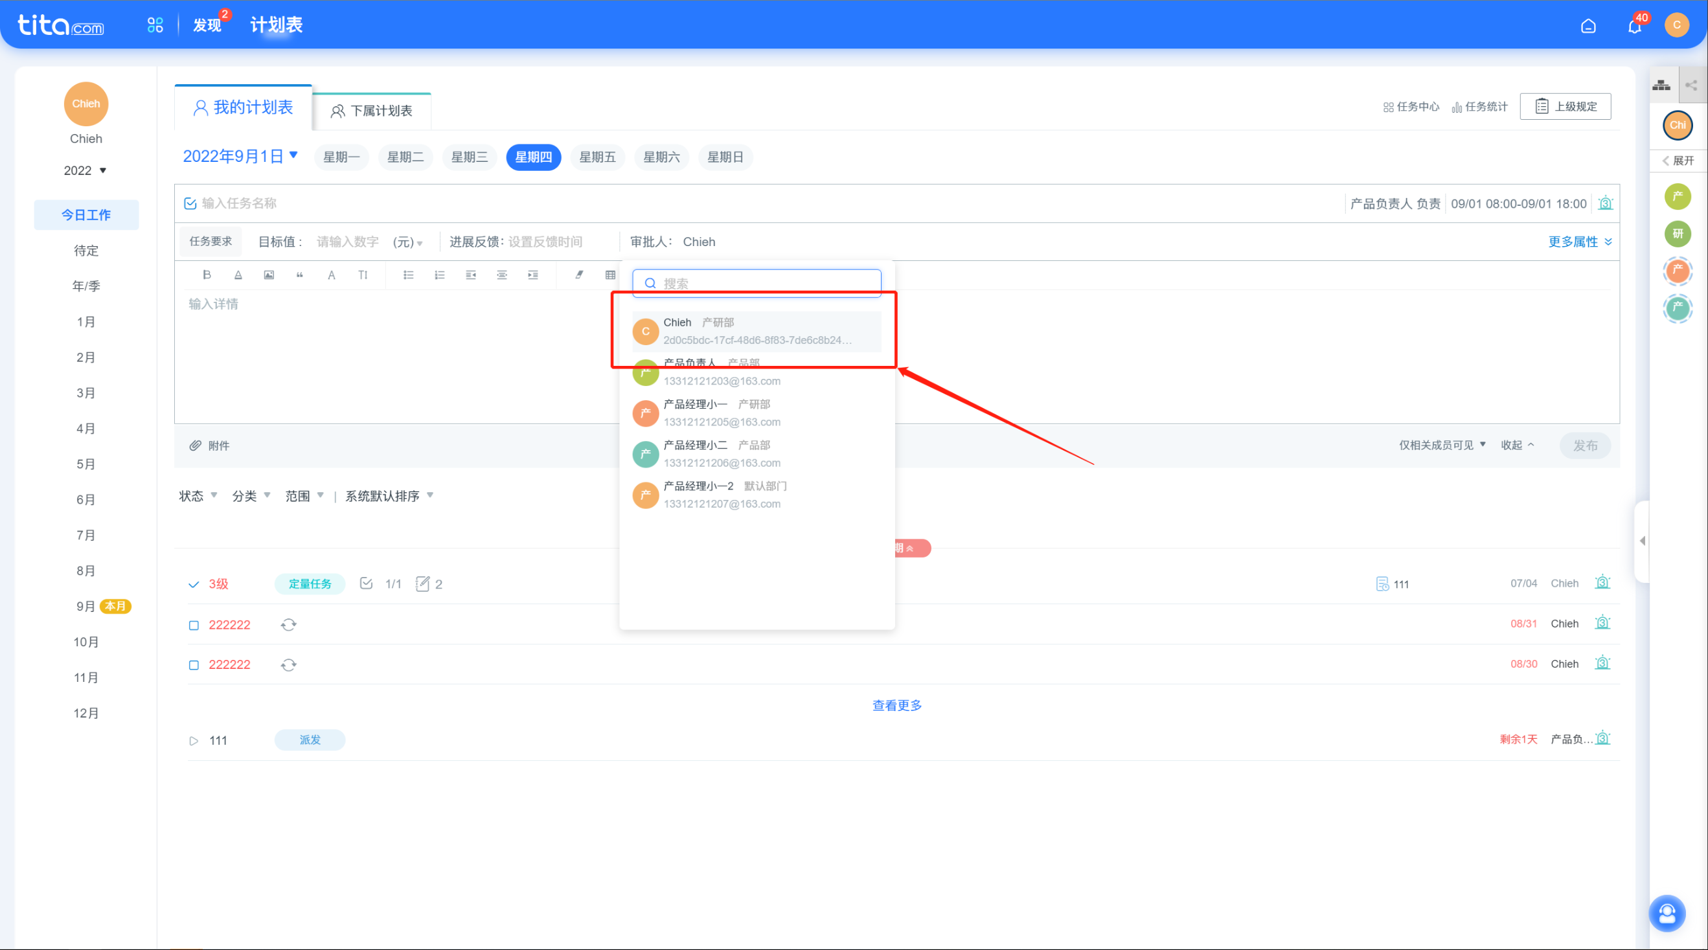Clear formatting with eraser icon
The height and width of the screenshot is (950, 1708).
[579, 275]
